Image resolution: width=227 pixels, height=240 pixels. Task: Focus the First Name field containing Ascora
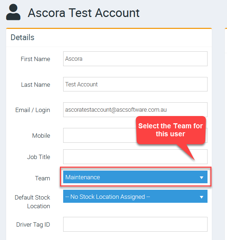tap(135, 59)
